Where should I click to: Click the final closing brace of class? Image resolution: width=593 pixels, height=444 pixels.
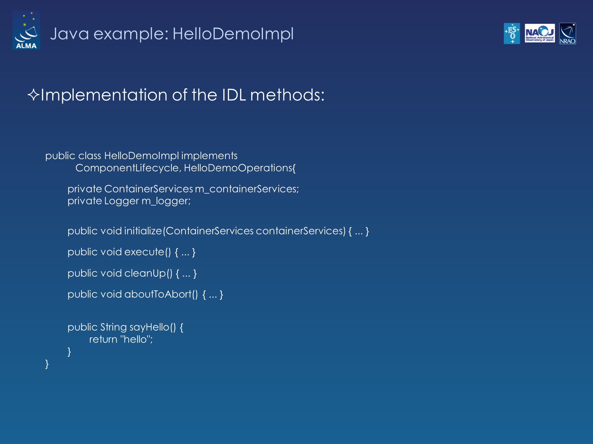coord(47,364)
